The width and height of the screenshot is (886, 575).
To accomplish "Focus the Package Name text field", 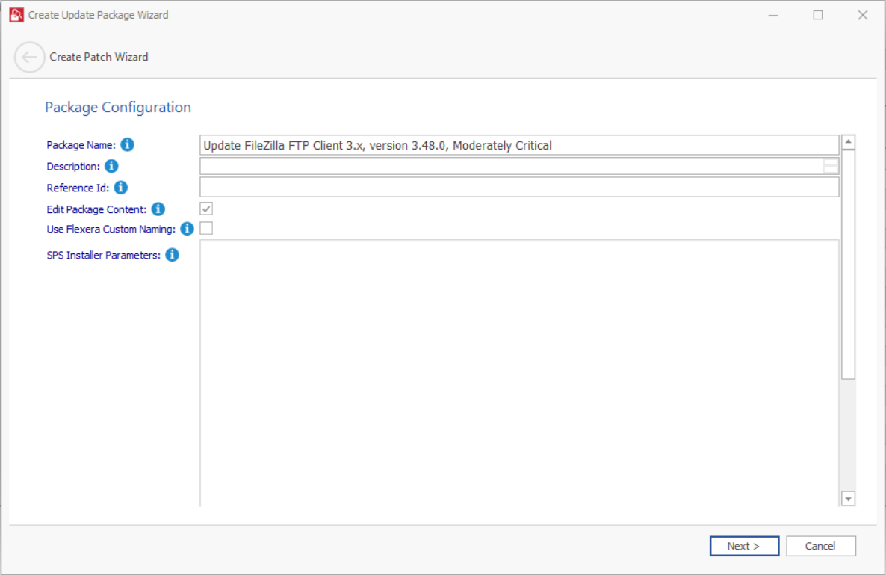I will pos(518,145).
